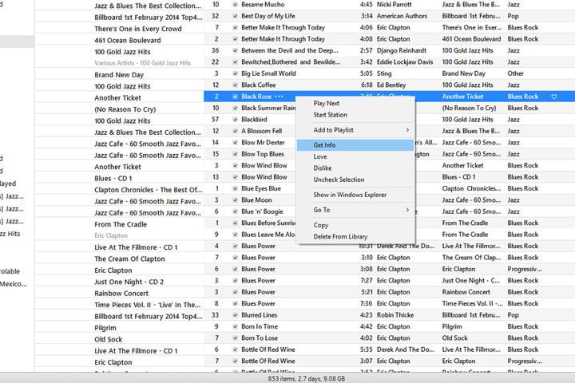Select the From The Cradle album entry
This screenshot has width=575, height=383.
[121, 224]
